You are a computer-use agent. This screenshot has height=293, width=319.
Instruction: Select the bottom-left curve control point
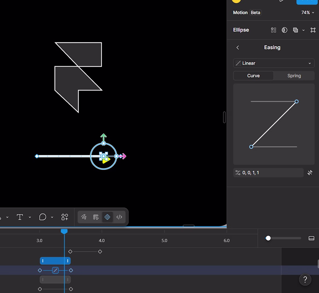[251, 147]
